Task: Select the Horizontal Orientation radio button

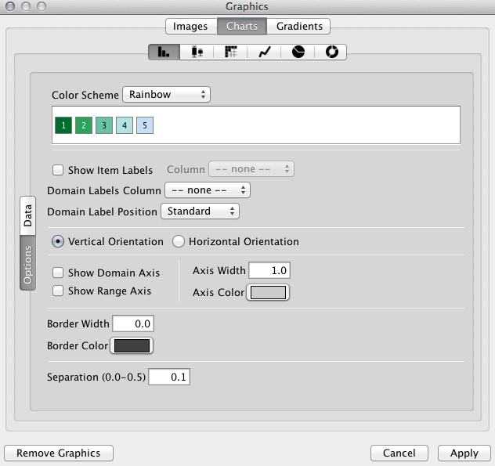Action: pyautogui.click(x=179, y=241)
